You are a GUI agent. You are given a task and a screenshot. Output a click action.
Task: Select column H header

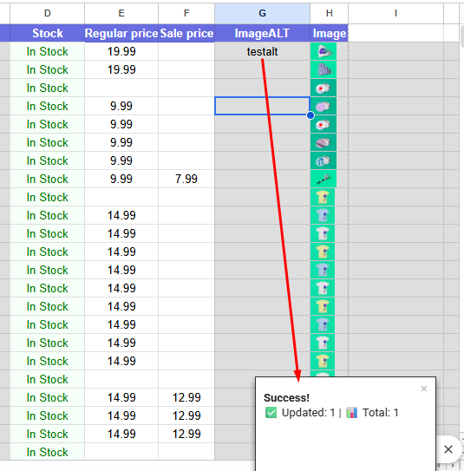pyautogui.click(x=330, y=13)
